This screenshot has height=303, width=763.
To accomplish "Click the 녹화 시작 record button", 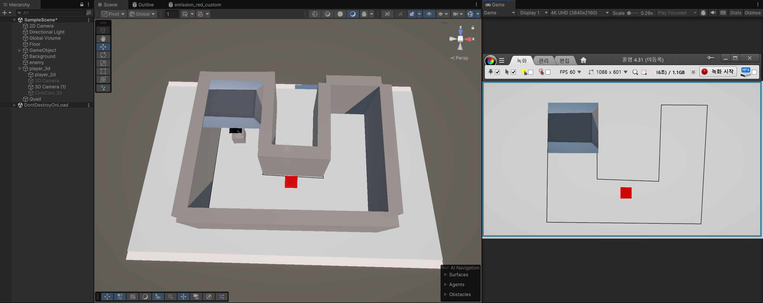I will click(x=718, y=72).
